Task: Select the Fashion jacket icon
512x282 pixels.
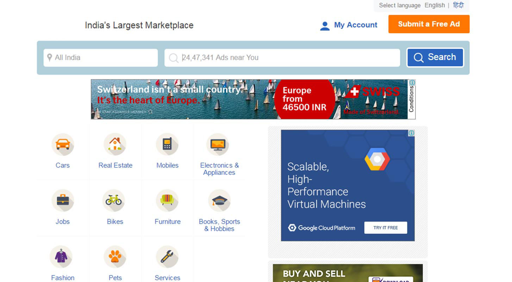Action: 61,257
